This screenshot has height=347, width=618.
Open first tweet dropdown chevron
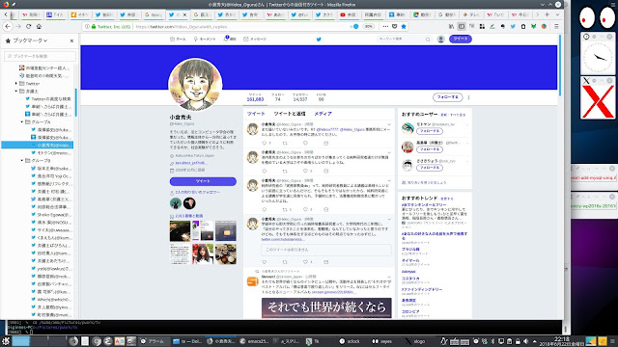click(x=389, y=124)
